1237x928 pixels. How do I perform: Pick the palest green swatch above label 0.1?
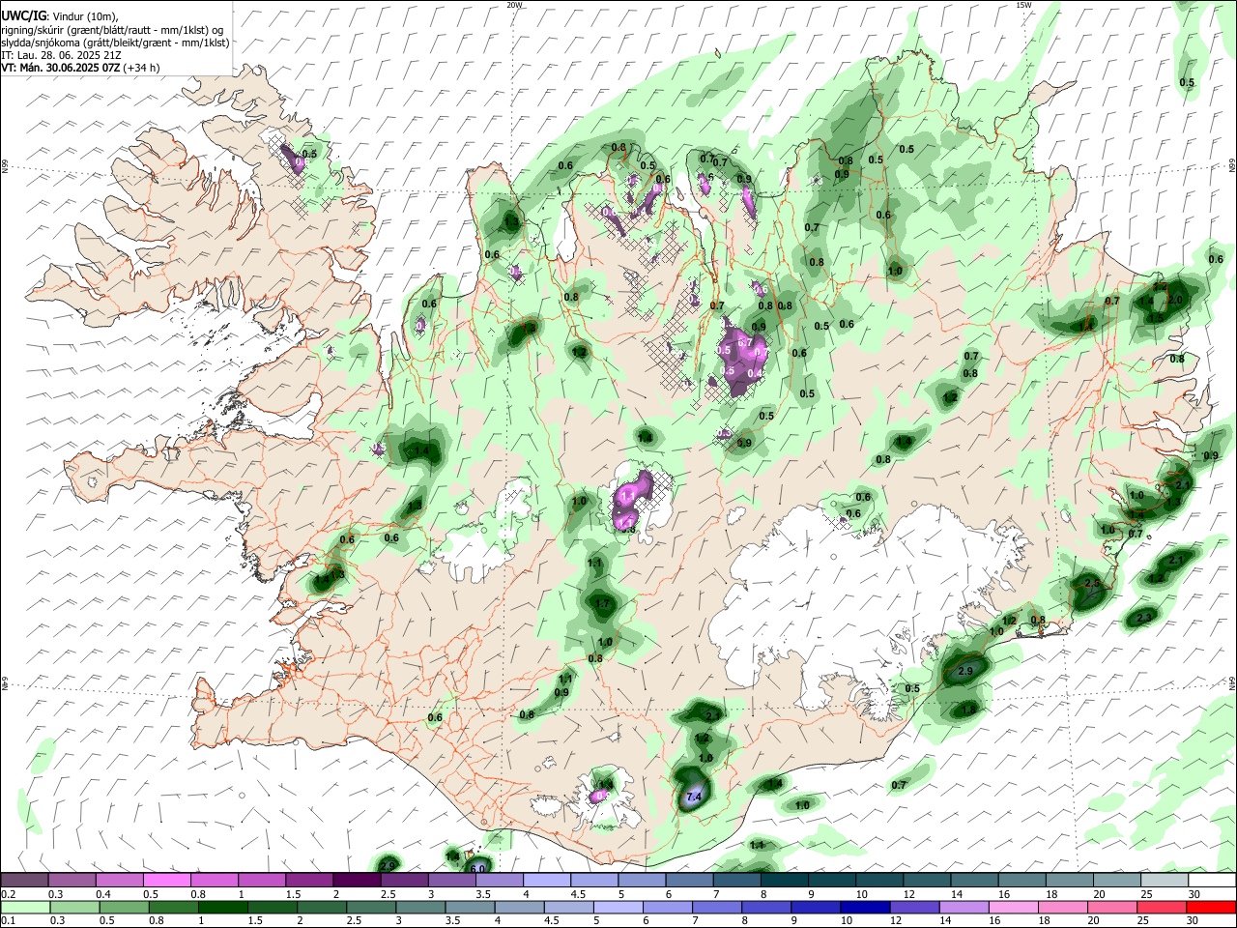click(24, 907)
